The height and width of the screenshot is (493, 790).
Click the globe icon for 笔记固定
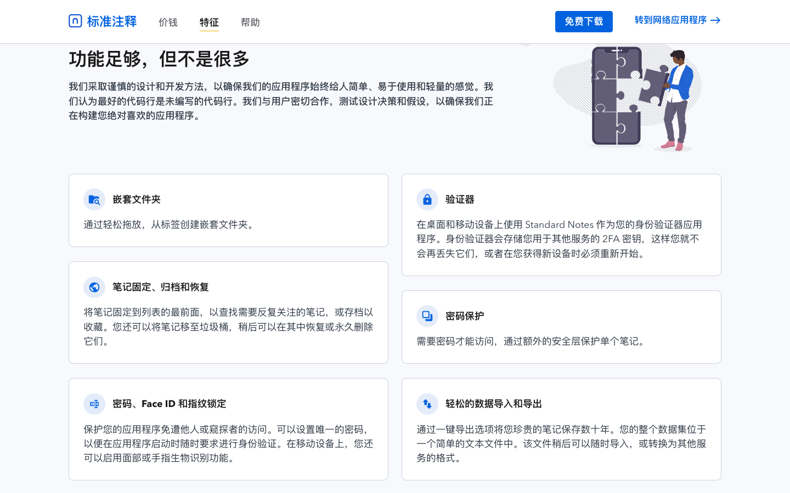pos(94,287)
